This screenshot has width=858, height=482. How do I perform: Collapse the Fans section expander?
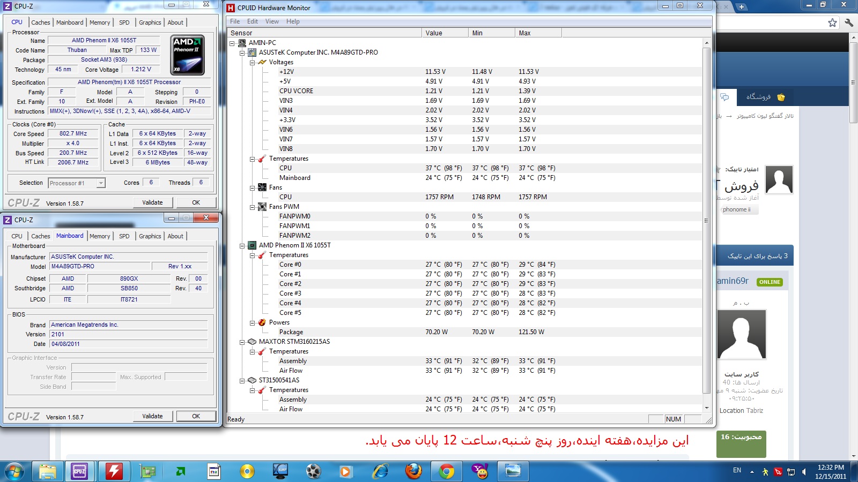pos(253,187)
